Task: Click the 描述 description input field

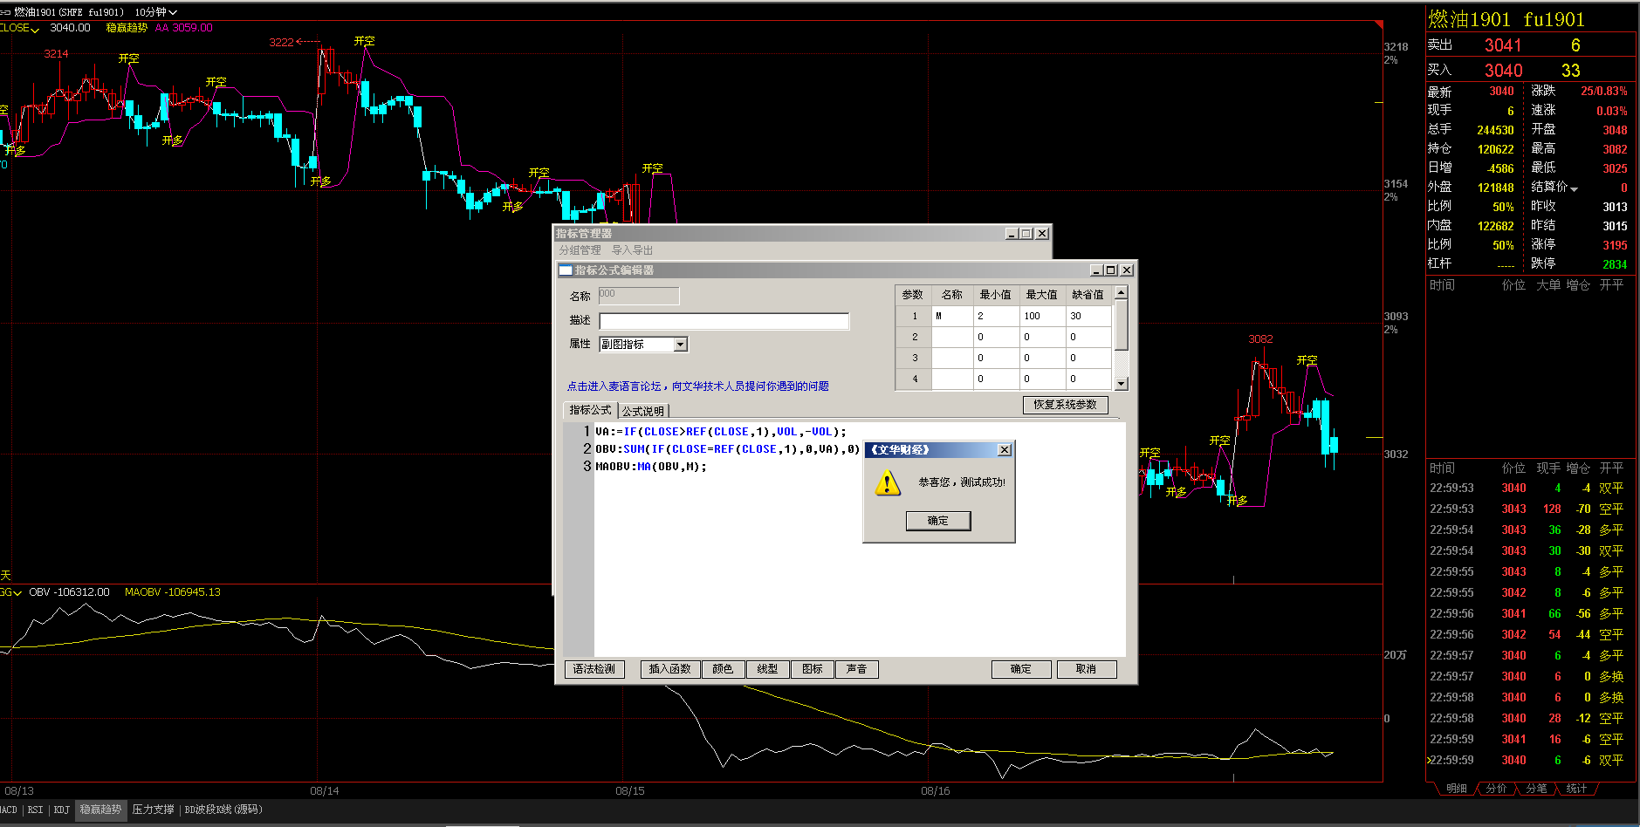Action: click(724, 321)
